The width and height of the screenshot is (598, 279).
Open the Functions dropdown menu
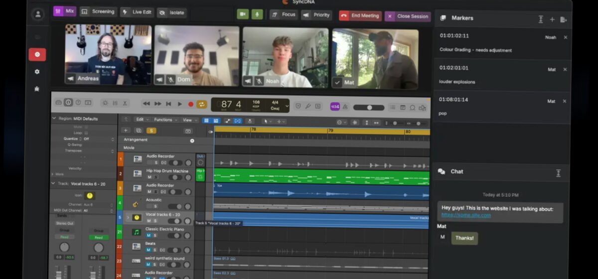coord(165,120)
